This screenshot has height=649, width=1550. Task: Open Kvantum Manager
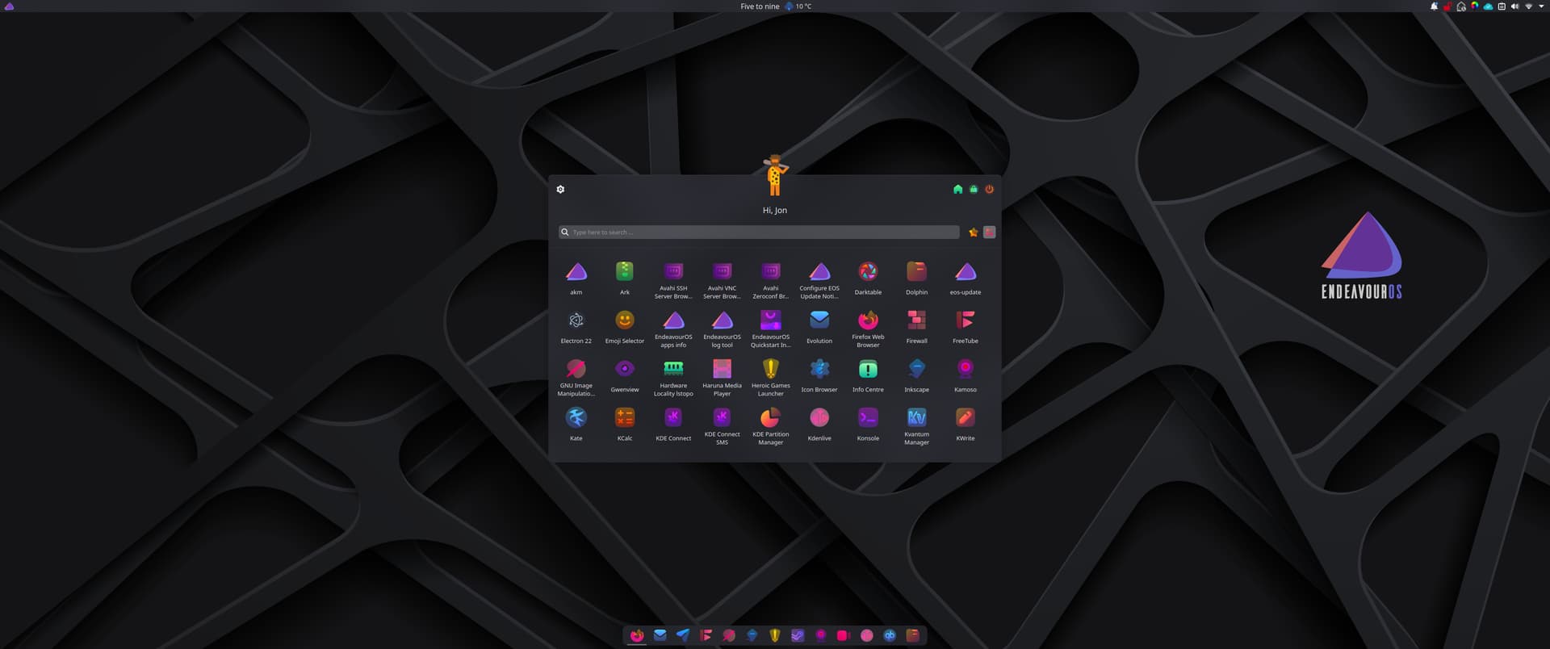tap(916, 425)
